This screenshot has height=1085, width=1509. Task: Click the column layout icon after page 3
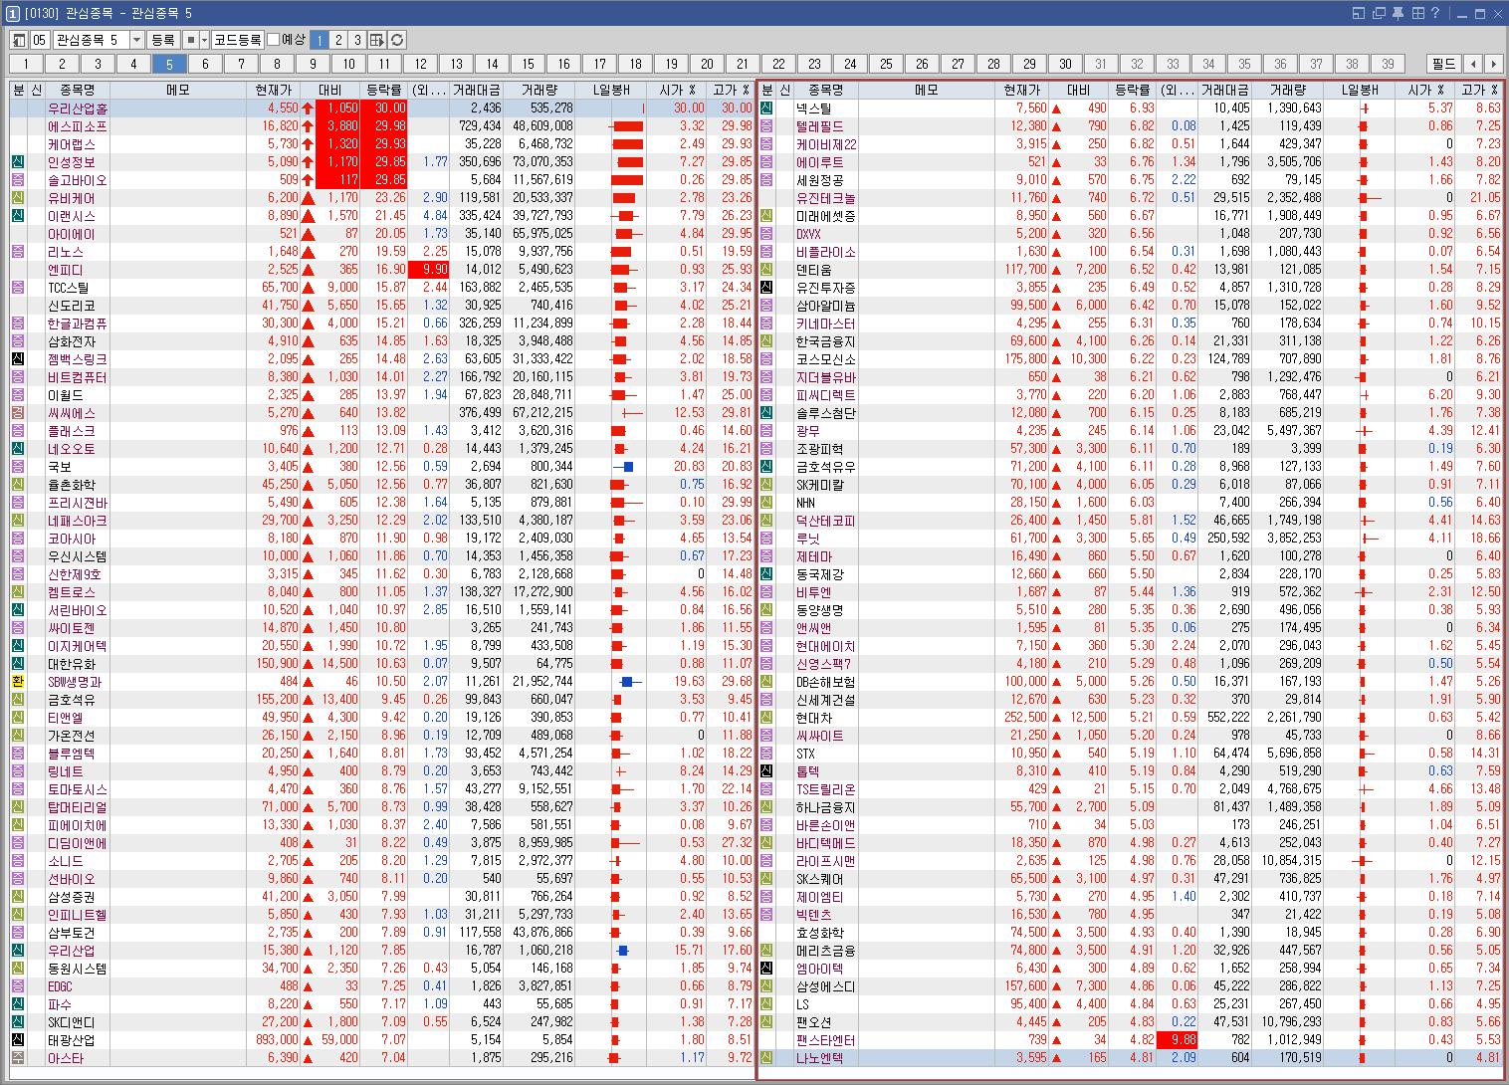(377, 40)
